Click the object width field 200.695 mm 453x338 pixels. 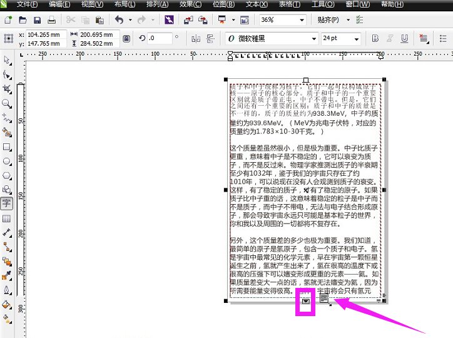coord(99,34)
